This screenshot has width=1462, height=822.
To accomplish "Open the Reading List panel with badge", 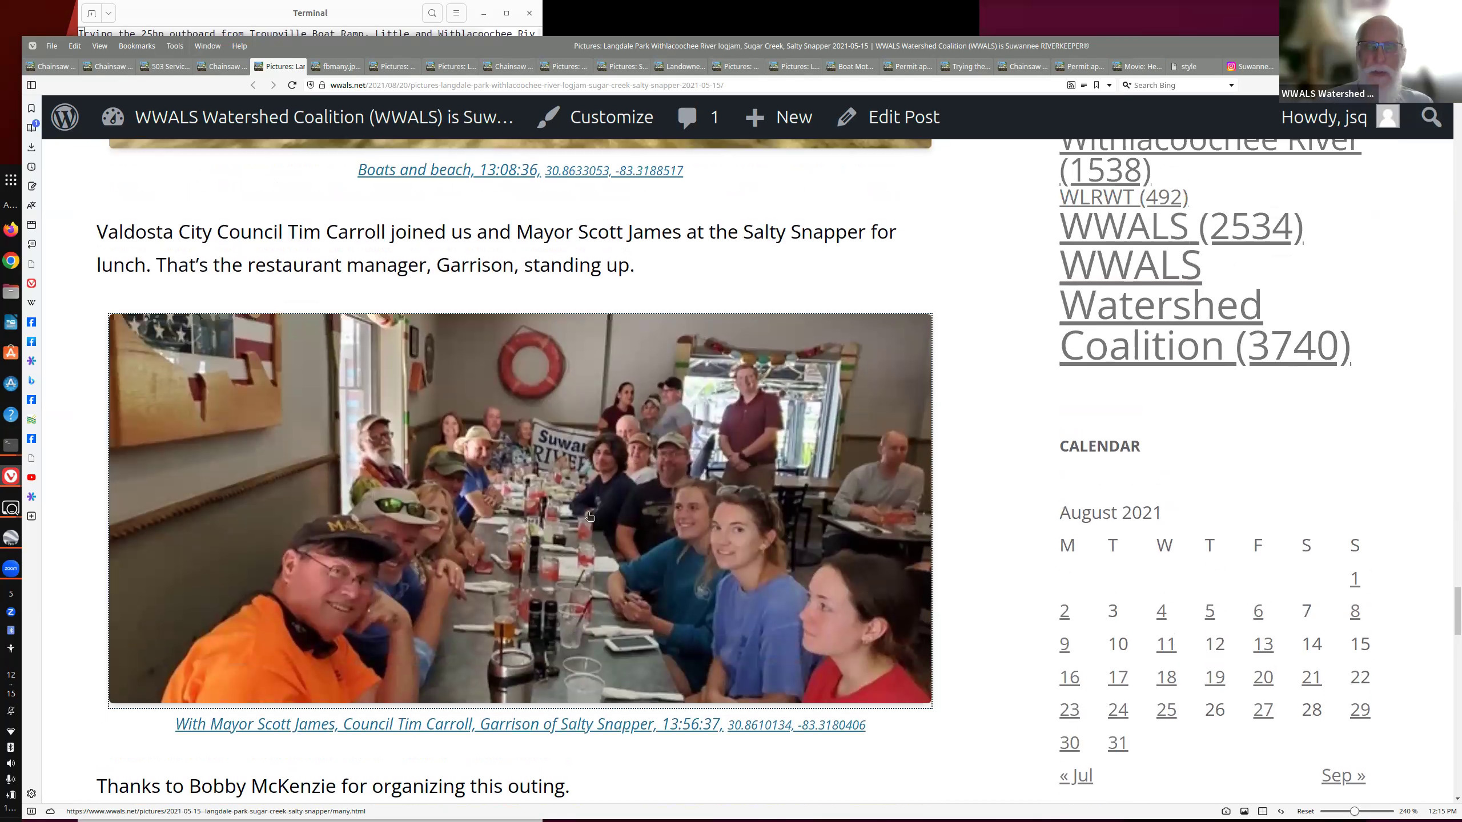I will 31,127.
